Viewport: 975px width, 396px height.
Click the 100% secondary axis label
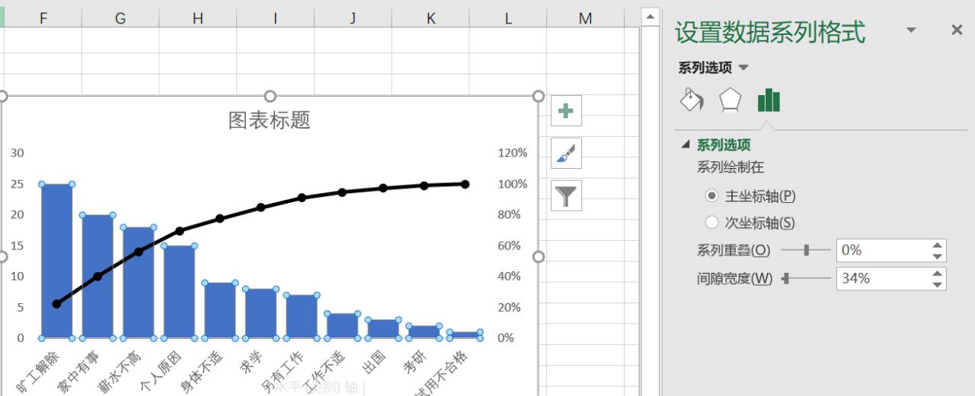click(513, 184)
